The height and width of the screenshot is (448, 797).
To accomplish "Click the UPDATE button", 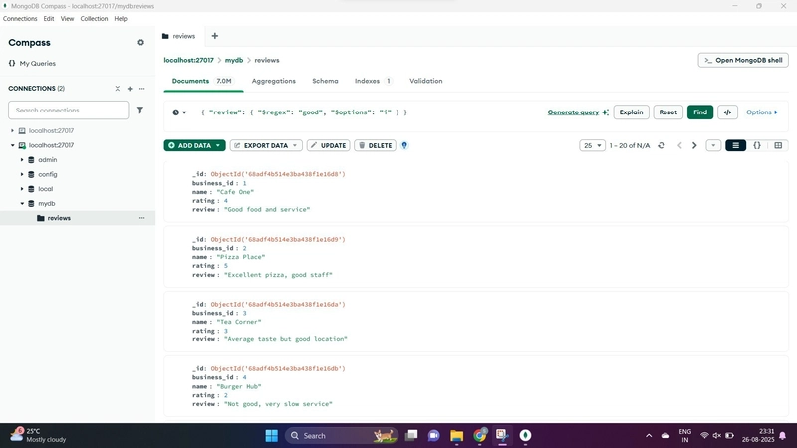I will (x=329, y=145).
